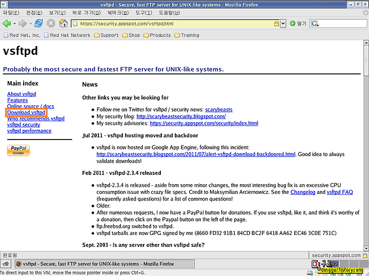Open the Support bookmark folder
Viewport: 369px width, 276px height.
(106, 35)
